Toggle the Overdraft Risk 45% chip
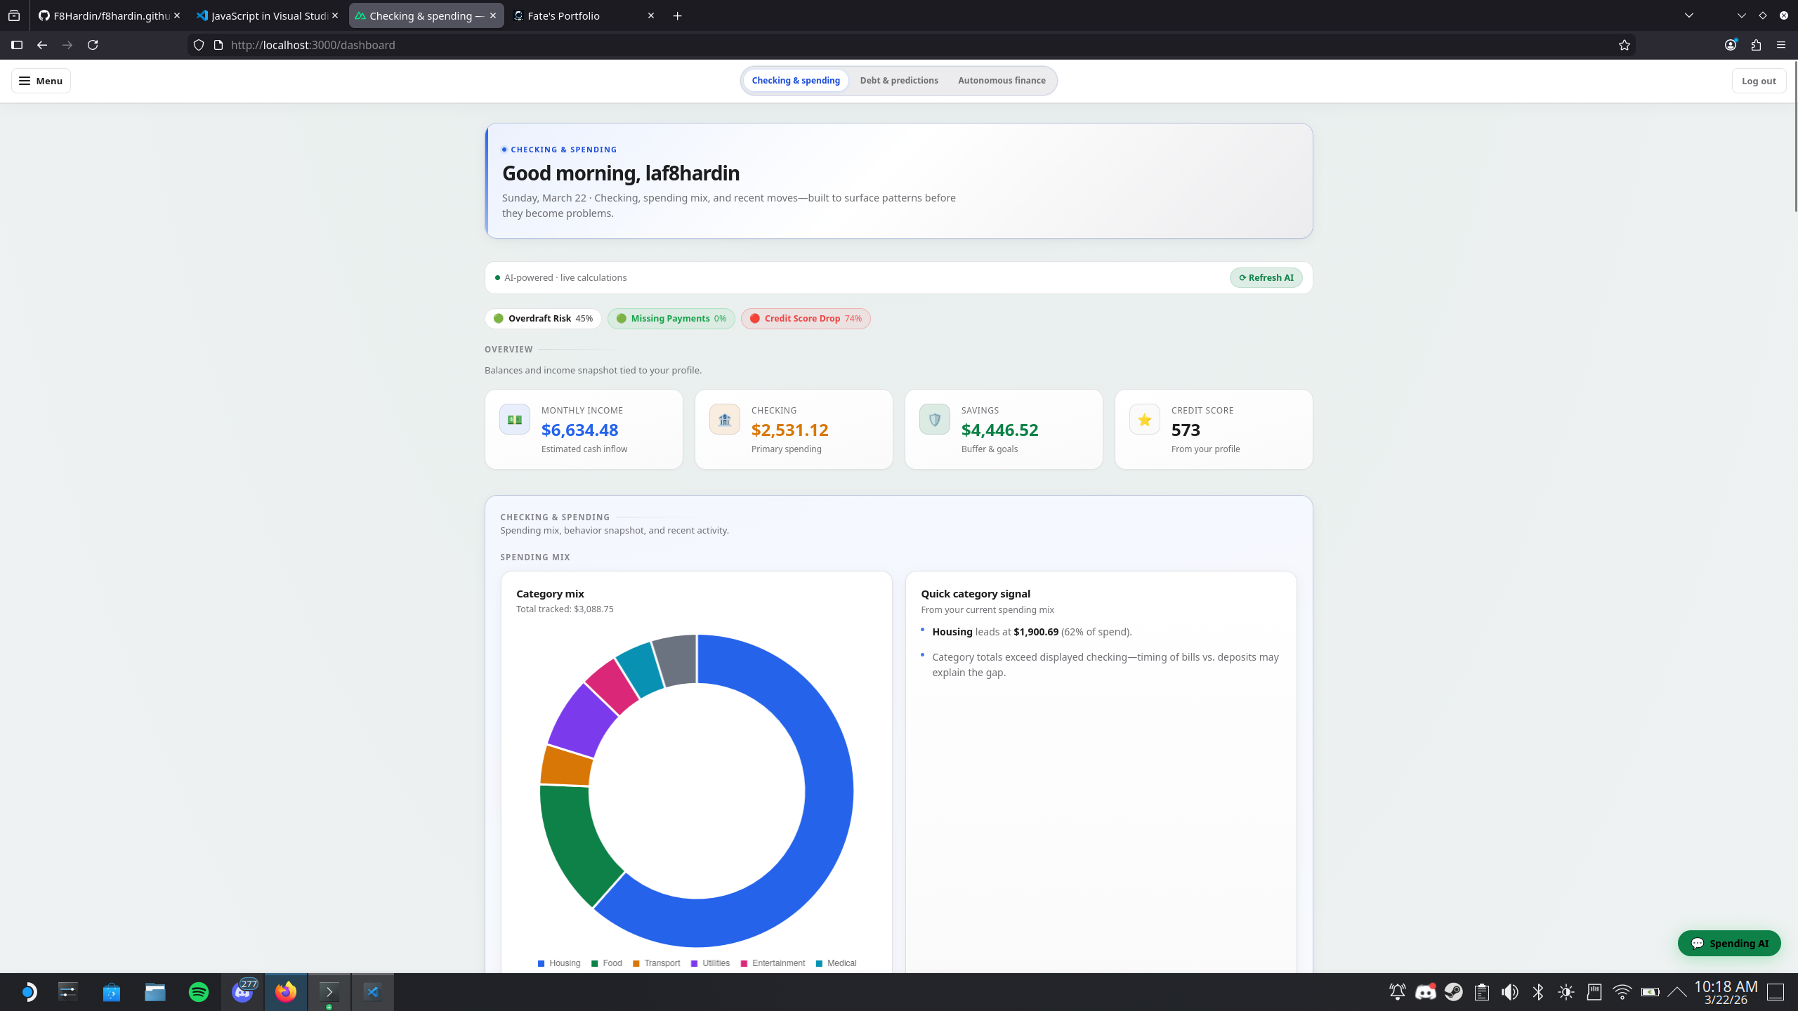Viewport: 1798px width, 1011px height. click(542, 318)
